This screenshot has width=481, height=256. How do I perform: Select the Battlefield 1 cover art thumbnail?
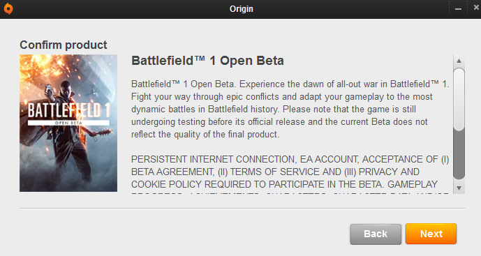point(68,123)
